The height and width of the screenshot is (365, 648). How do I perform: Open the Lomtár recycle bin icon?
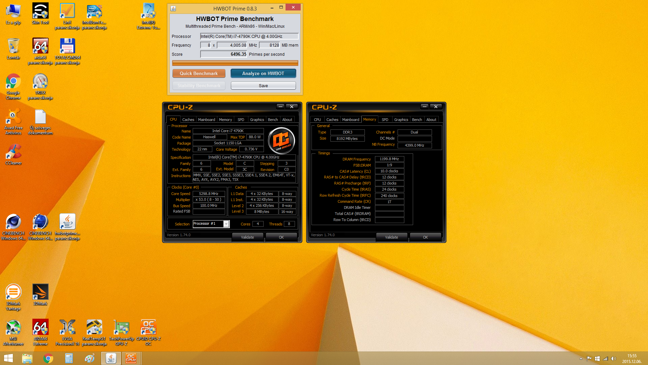tap(13, 49)
